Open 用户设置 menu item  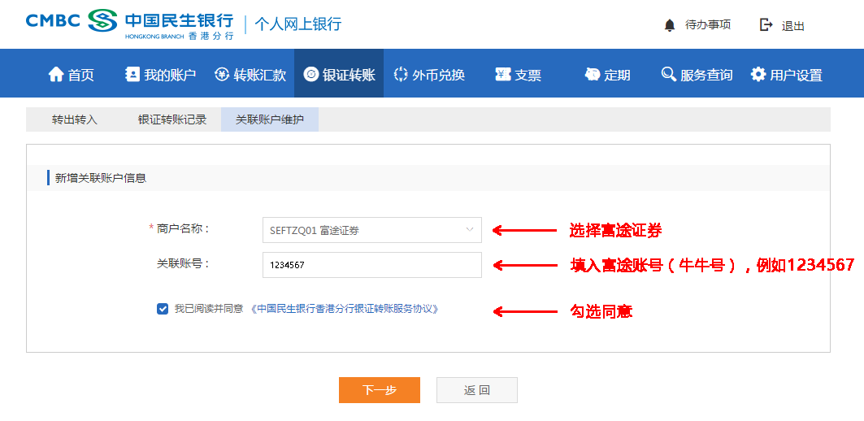[x=787, y=75]
